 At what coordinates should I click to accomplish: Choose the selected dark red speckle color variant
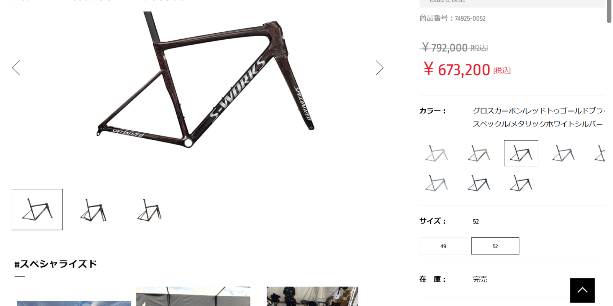521,153
